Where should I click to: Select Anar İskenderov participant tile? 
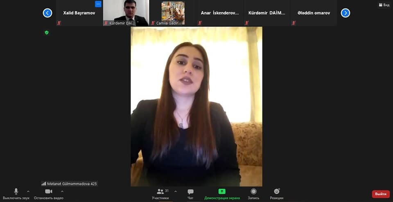tap(219, 13)
